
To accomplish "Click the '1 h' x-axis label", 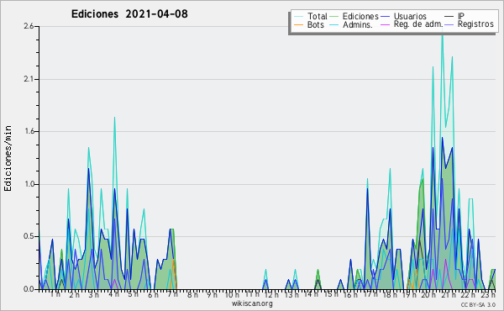I will (55, 294).
